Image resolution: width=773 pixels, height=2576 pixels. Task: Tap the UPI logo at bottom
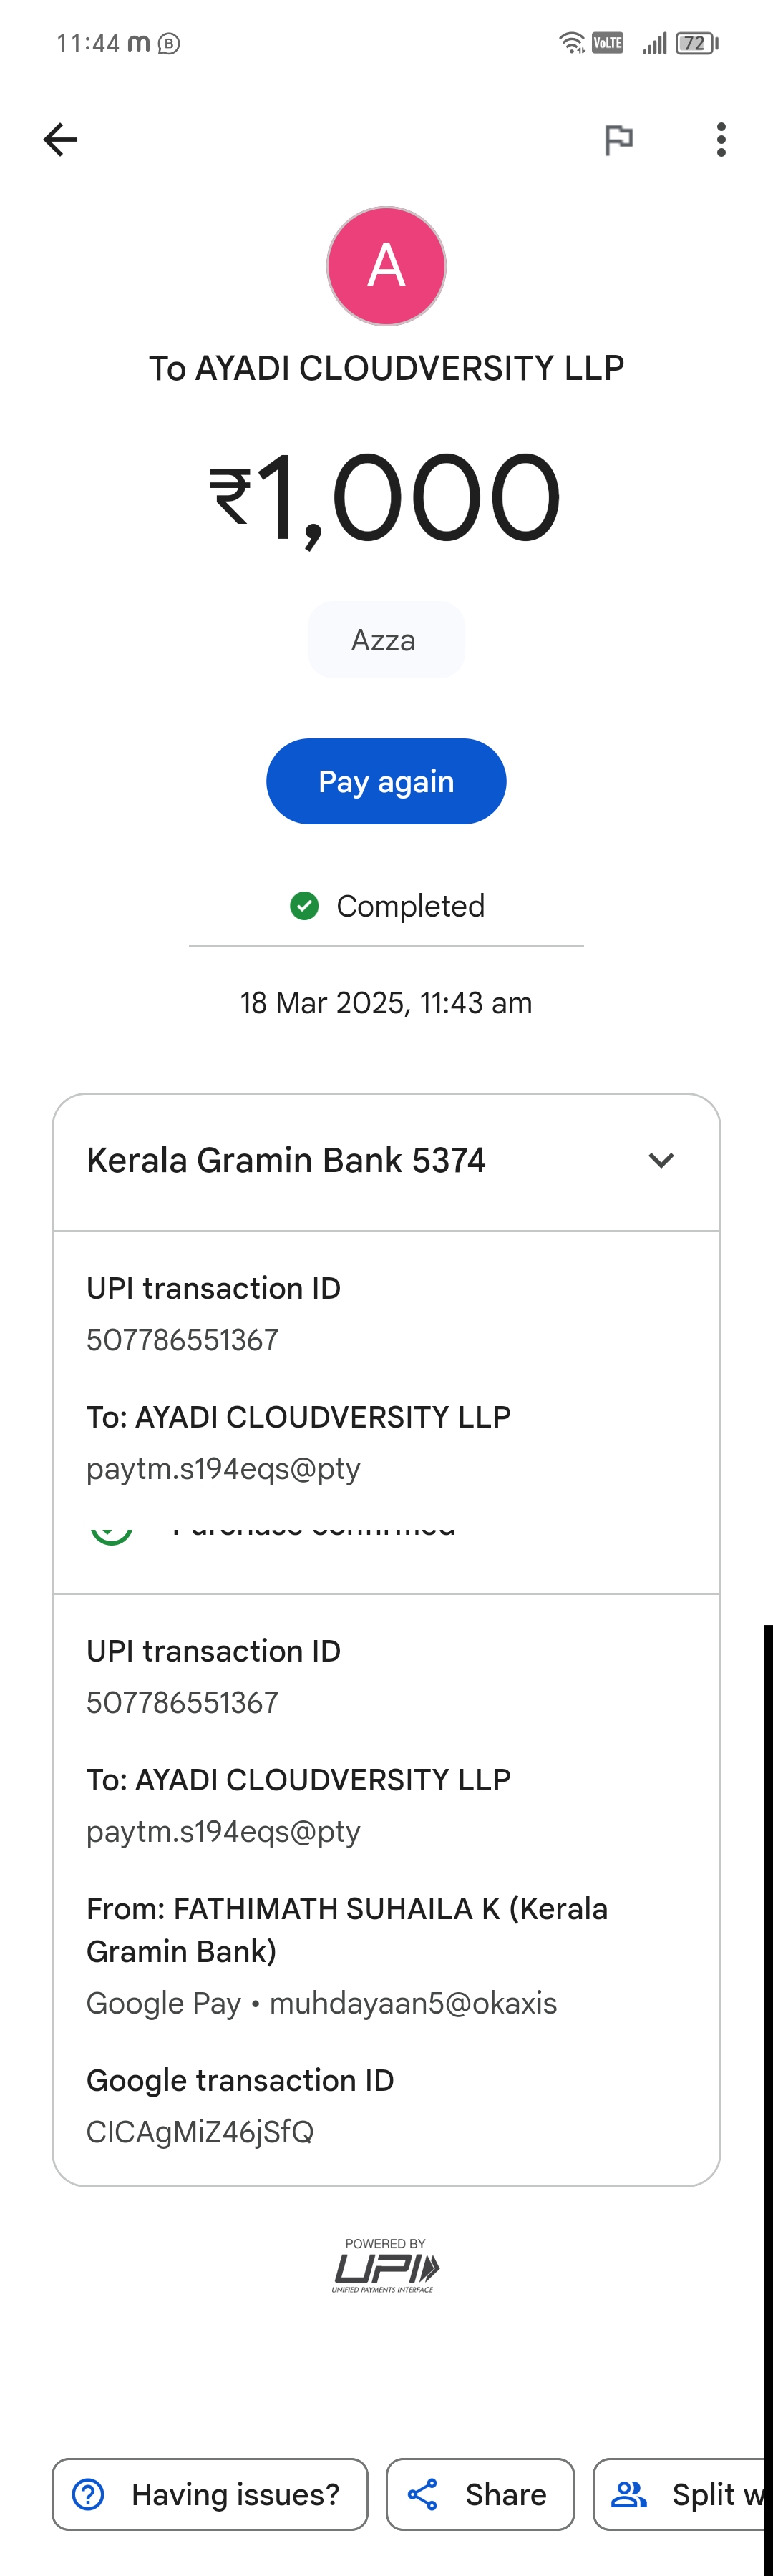pos(386,2266)
